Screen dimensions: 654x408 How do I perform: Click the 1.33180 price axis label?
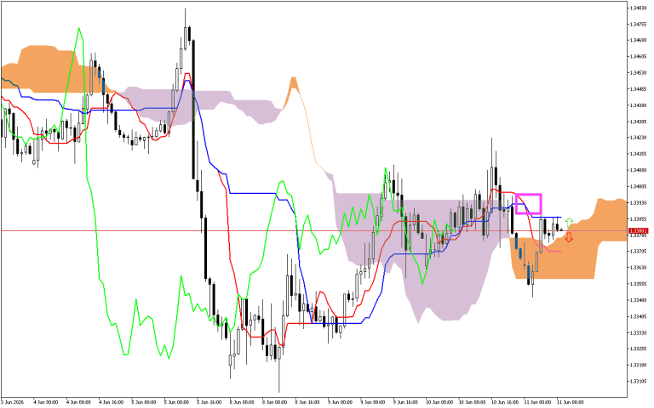[639, 365]
